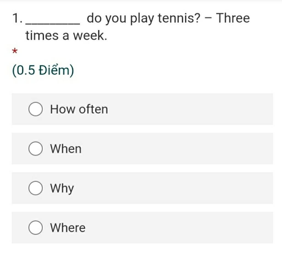This screenshot has height=262, width=282.
Task: Select the "Why" radio button
Action: point(36,188)
